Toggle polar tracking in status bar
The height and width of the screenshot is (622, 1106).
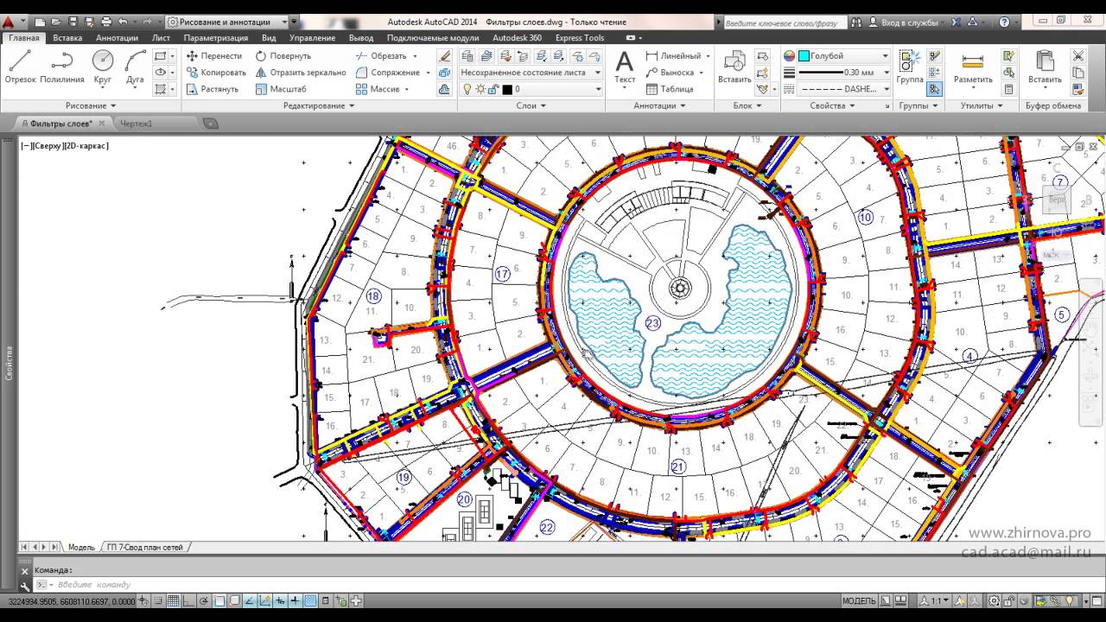click(x=204, y=600)
